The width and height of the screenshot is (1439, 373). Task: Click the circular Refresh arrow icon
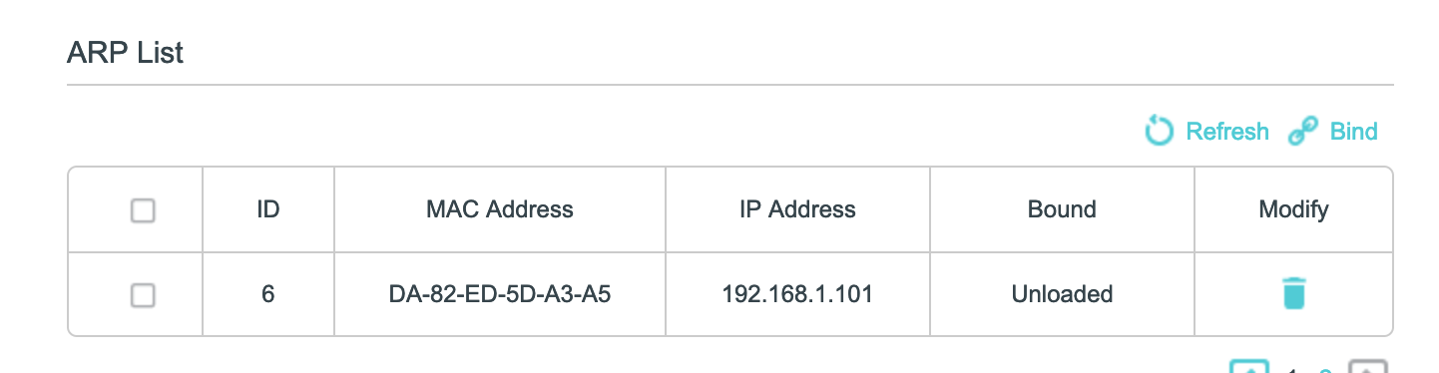click(1159, 131)
